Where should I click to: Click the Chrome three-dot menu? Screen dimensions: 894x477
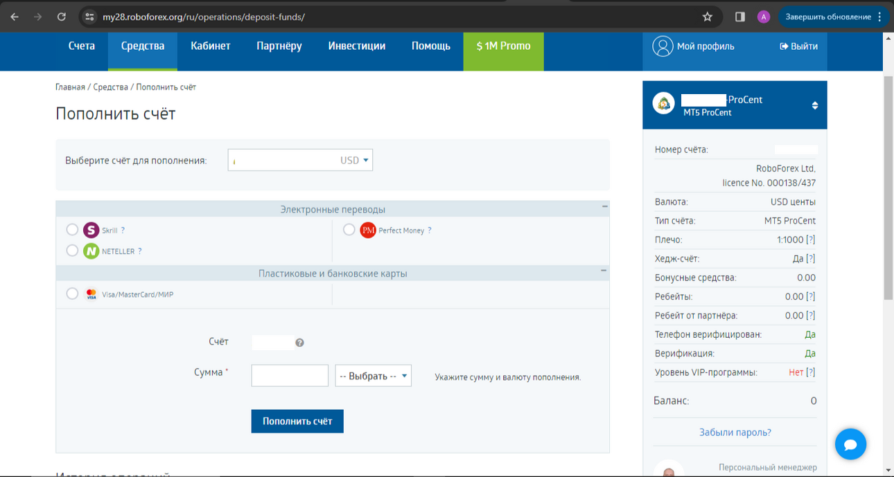(880, 17)
